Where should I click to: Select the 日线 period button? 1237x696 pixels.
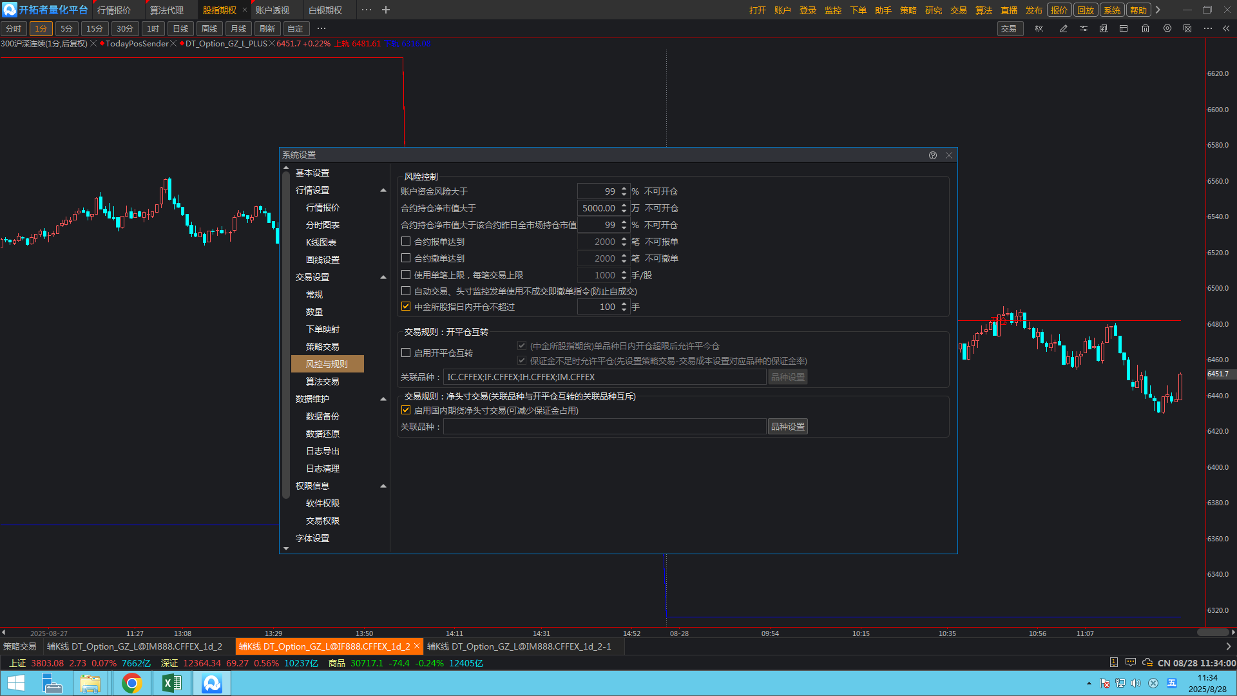click(x=180, y=29)
